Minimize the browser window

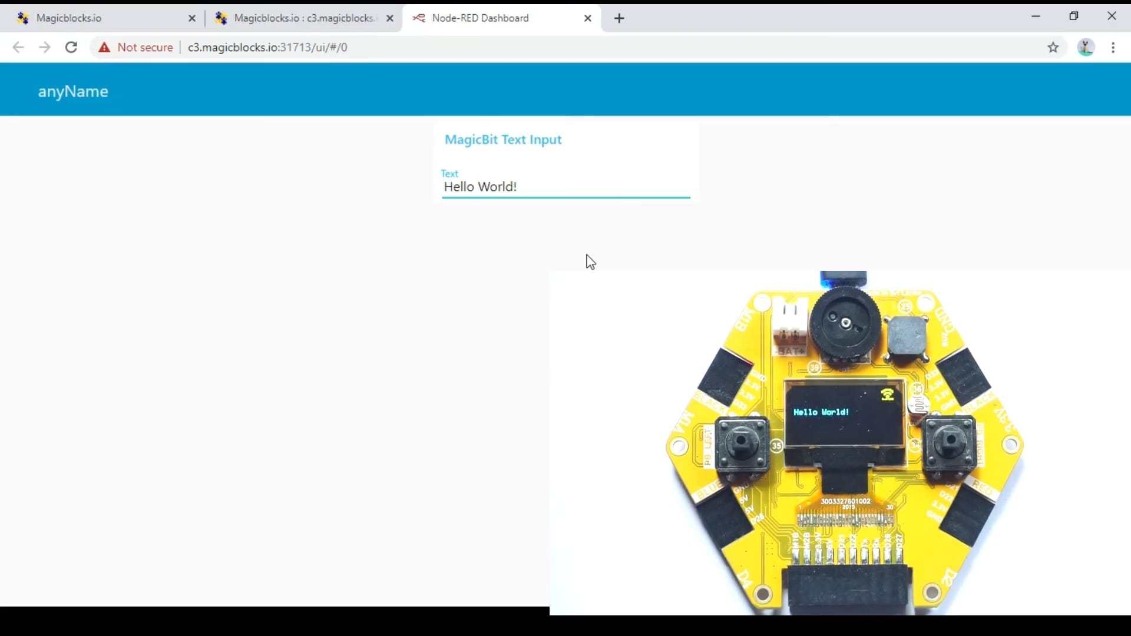[1036, 16]
